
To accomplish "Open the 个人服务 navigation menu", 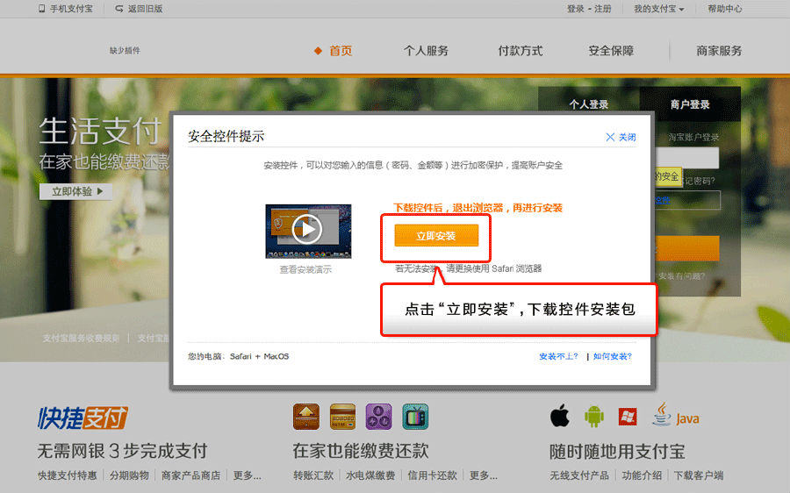I will click(426, 51).
